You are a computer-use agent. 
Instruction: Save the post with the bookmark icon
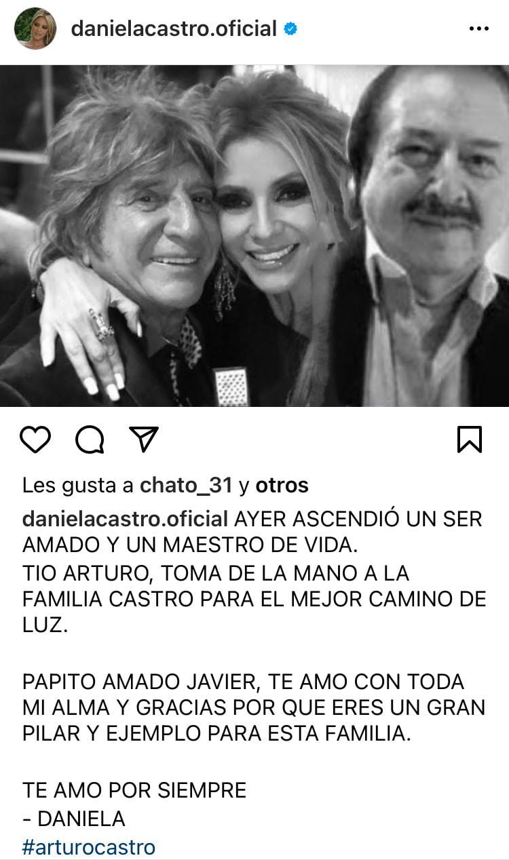(x=470, y=439)
